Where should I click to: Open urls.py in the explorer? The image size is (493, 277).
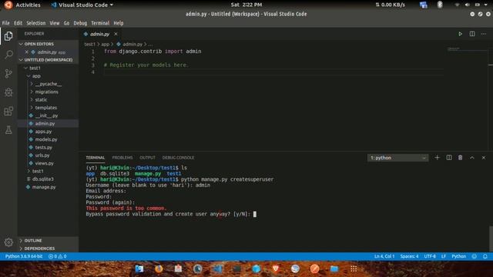click(x=48, y=155)
